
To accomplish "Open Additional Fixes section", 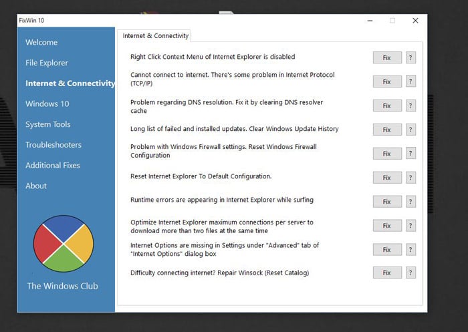I will pos(53,165).
